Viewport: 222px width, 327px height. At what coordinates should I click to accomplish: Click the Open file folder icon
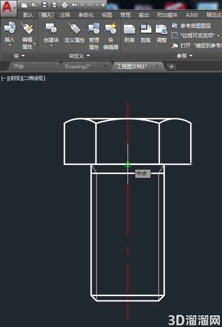coord(34,5)
